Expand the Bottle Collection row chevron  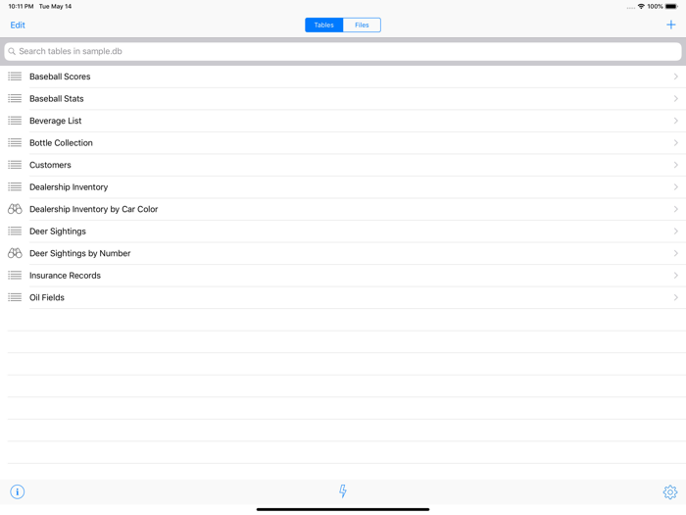tap(676, 143)
